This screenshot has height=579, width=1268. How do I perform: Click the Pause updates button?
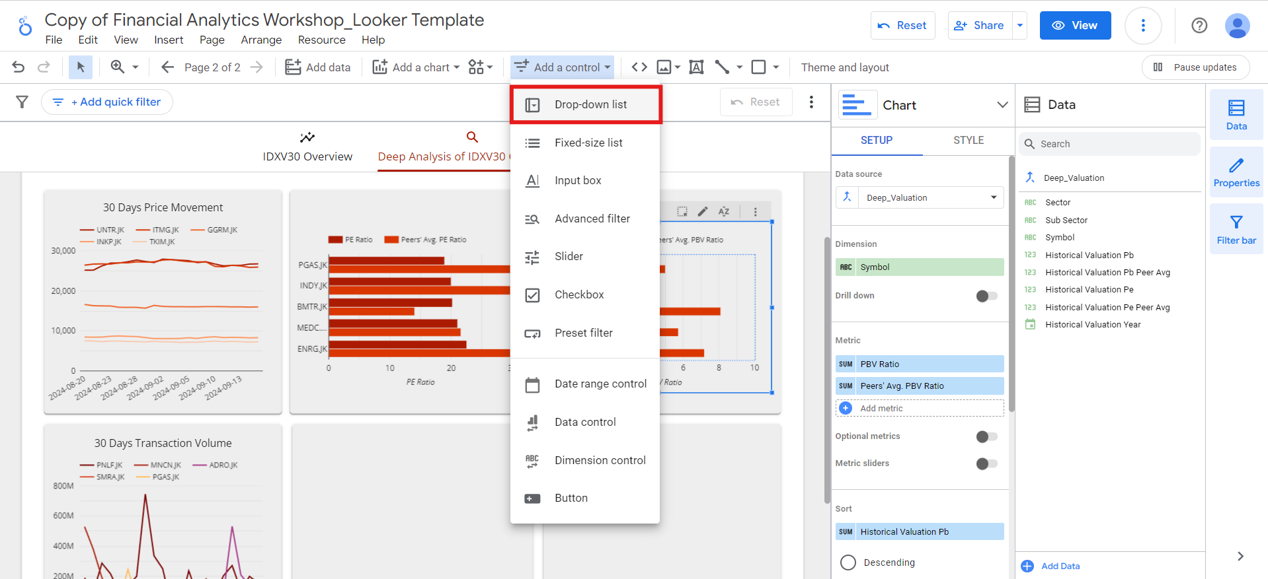(x=1195, y=67)
